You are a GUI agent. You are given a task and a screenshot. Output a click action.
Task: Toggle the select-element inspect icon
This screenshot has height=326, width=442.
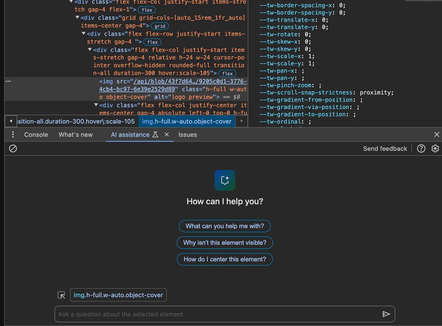coord(61,295)
